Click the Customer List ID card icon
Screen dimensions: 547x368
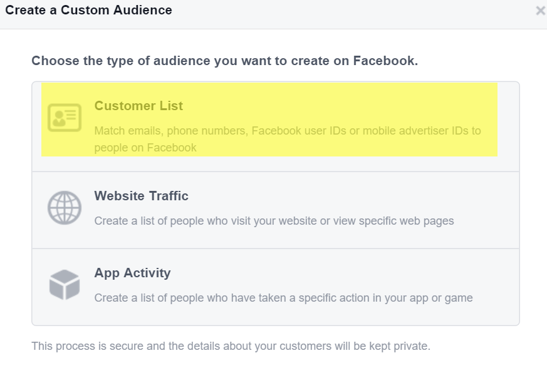(x=65, y=118)
